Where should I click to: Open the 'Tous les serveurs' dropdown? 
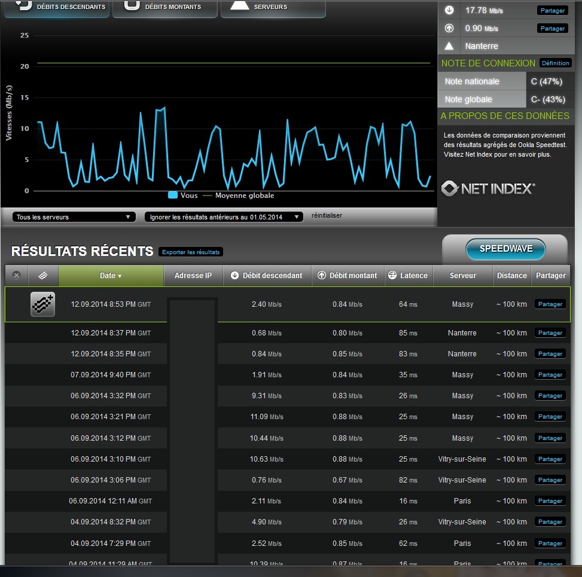click(74, 217)
